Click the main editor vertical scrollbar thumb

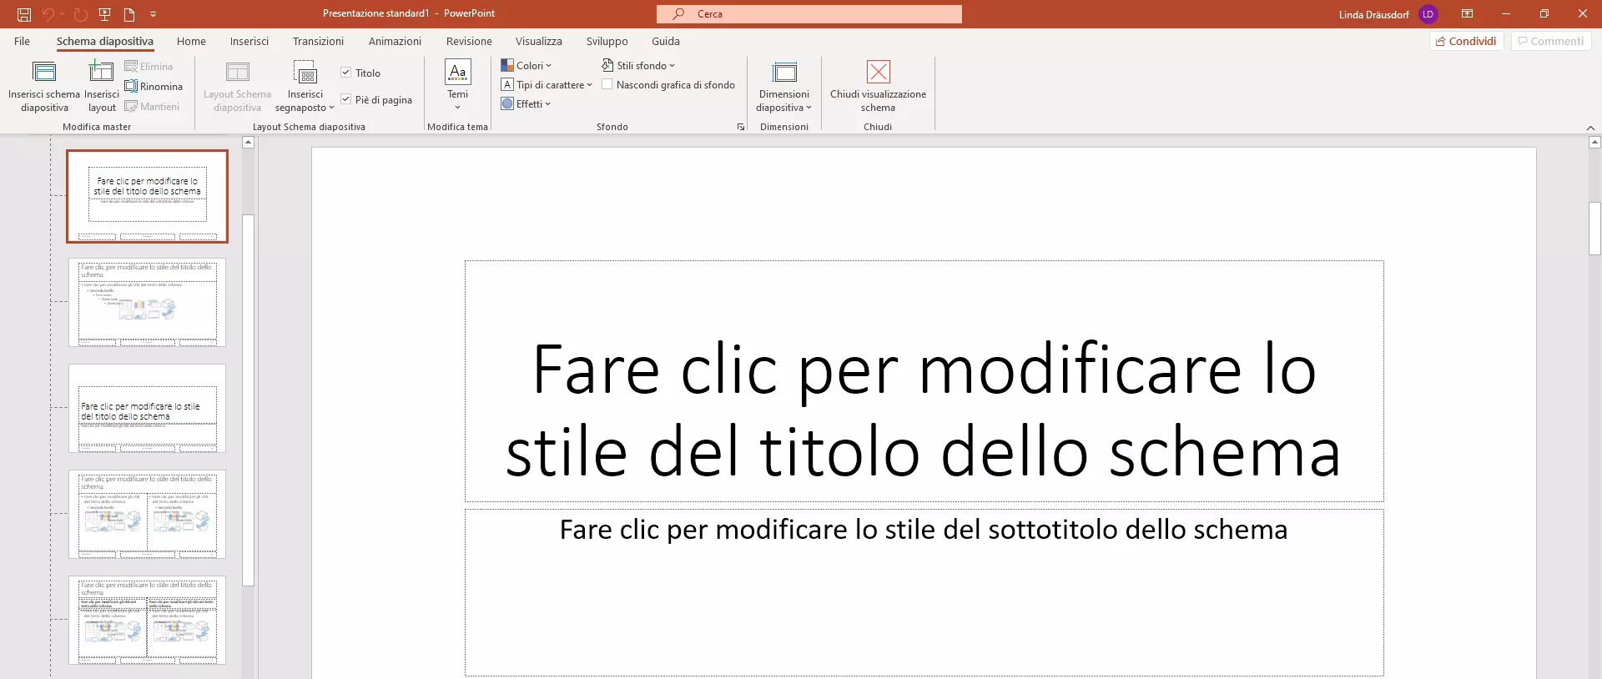pos(1595,229)
